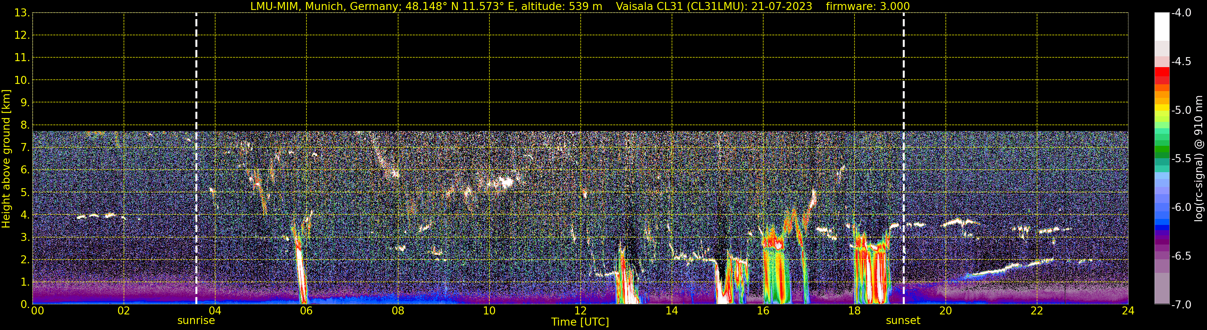Click the height axis tick '11.'
Image resolution: width=1207 pixels, height=330 pixels.
pyautogui.click(x=22, y=58)
